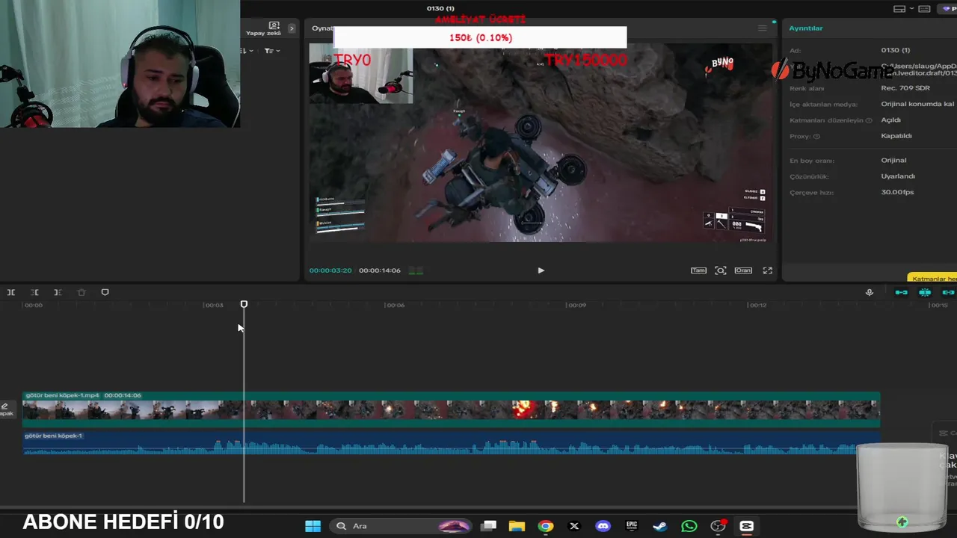
Task: Open the layout switch dropdown in title bar
Action: 903,9
